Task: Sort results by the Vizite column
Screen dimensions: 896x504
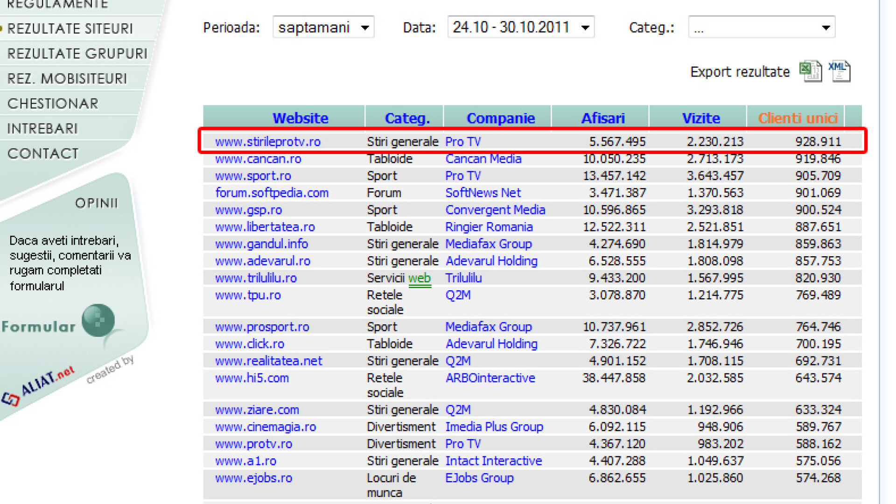Action: 701,118
